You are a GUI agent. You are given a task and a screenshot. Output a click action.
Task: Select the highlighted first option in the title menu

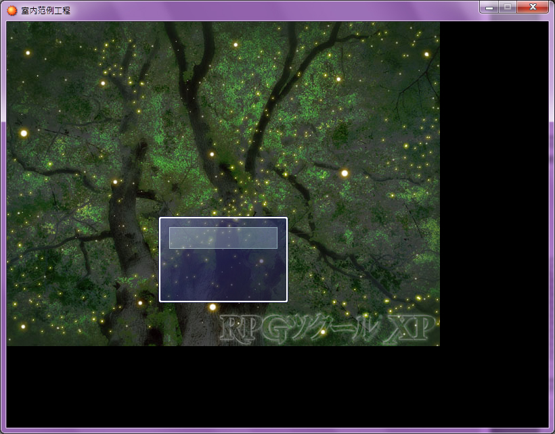[223, 238]
